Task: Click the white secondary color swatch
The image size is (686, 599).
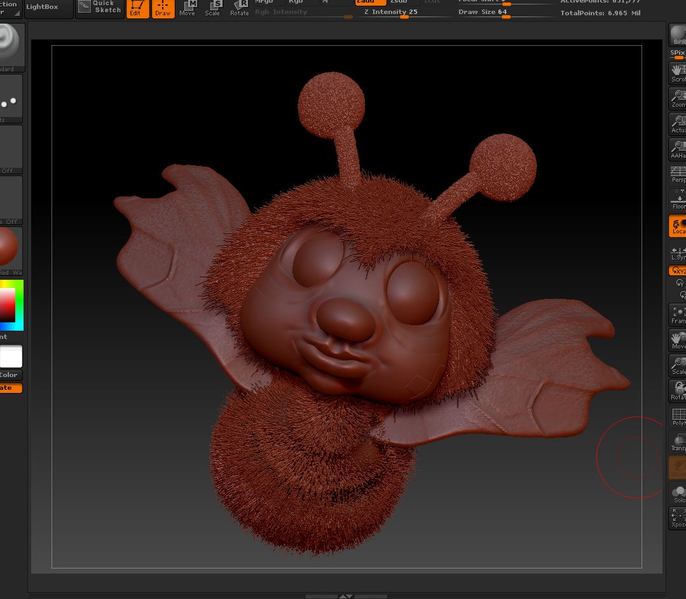Action: point(11,356)
